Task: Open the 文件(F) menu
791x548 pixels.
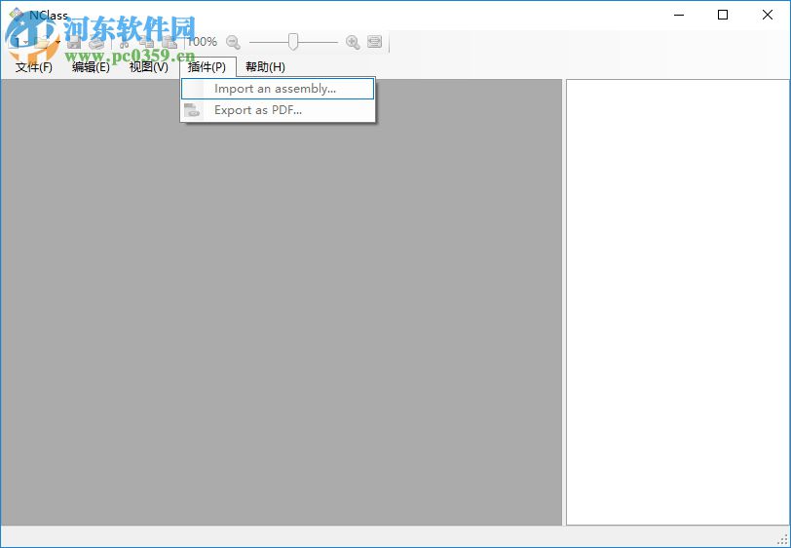Action: [34, 66]
